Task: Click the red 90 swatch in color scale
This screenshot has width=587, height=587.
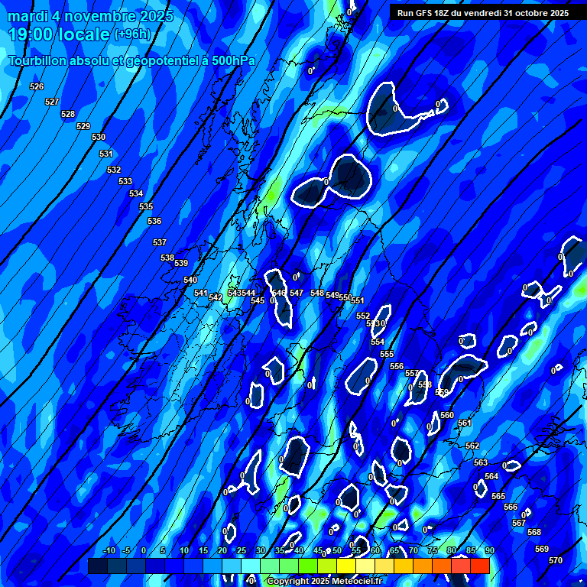Action: [x=479, y=566]
